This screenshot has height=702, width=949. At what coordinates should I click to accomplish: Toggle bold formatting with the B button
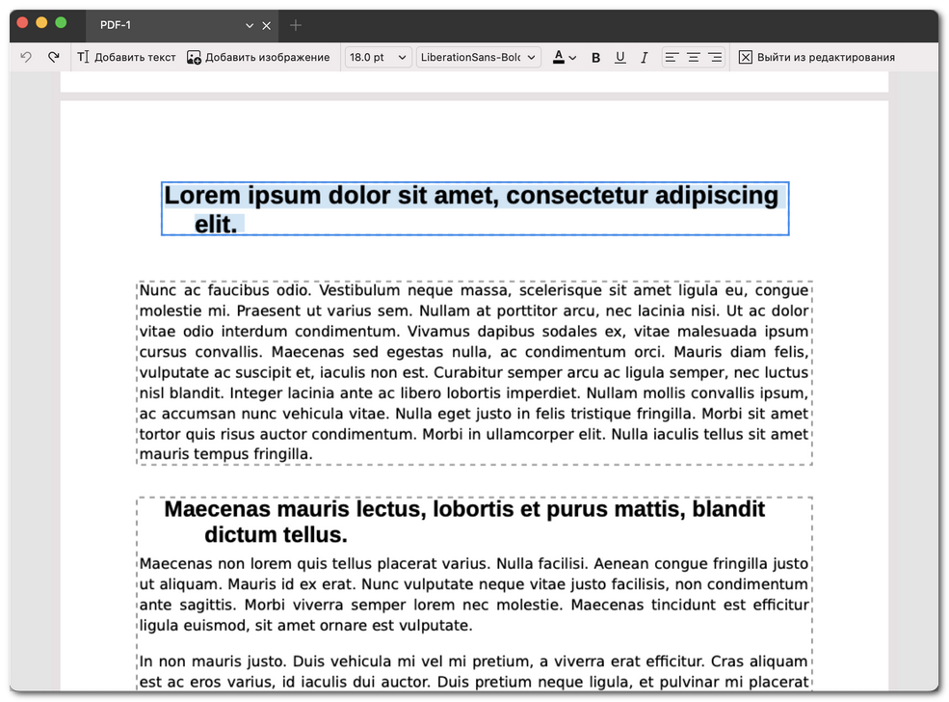click(x=595, y=57)
